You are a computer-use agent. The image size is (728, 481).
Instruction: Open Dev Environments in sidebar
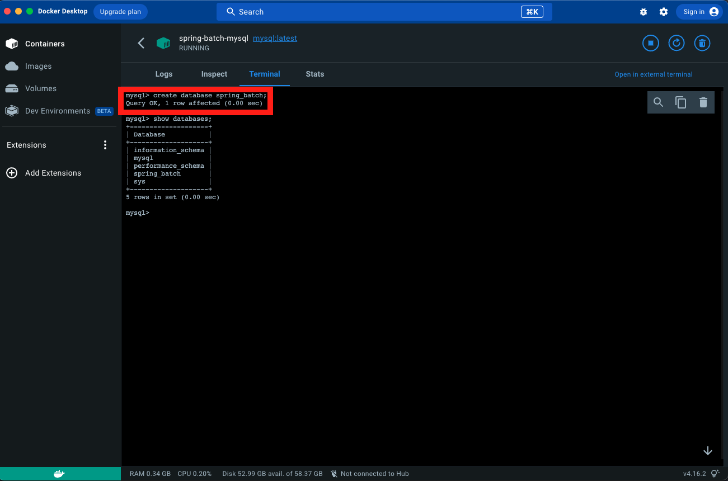58,111
